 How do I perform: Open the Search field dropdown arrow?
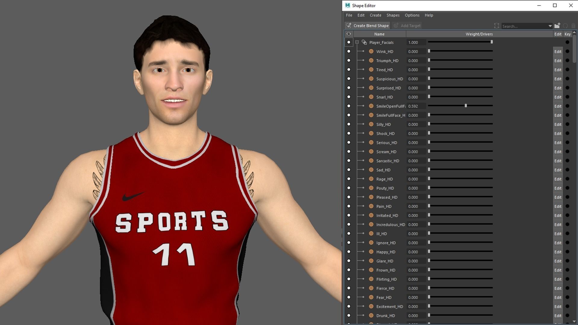point(550,26)
